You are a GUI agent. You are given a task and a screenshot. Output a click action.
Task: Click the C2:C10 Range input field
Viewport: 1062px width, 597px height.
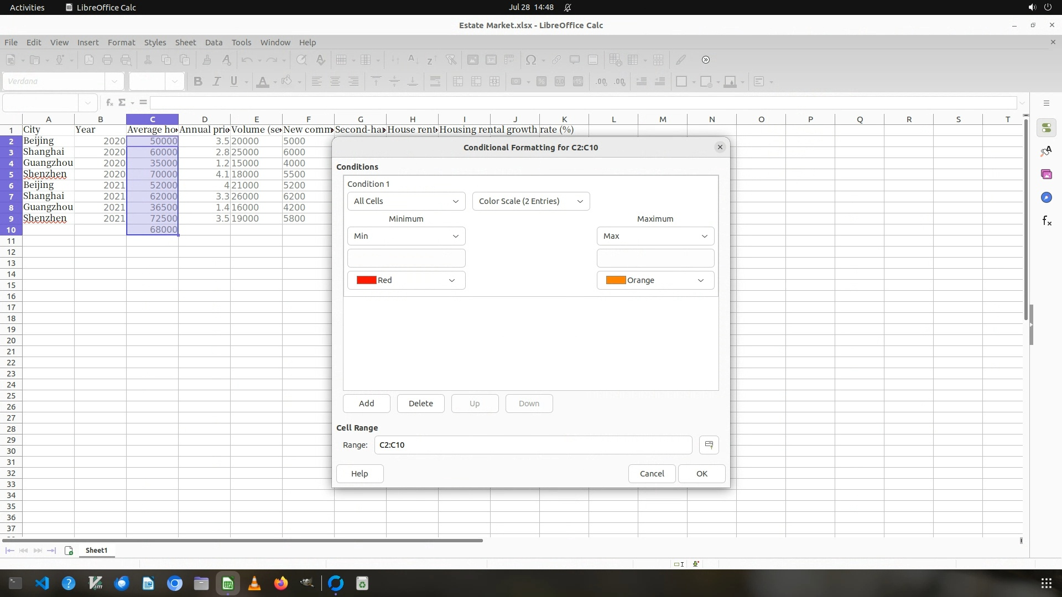tap(532, 445)
